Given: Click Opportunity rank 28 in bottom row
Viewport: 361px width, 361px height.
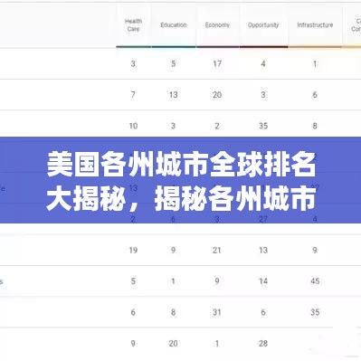Looking at the screenshot, I should (x=263, y=343).
